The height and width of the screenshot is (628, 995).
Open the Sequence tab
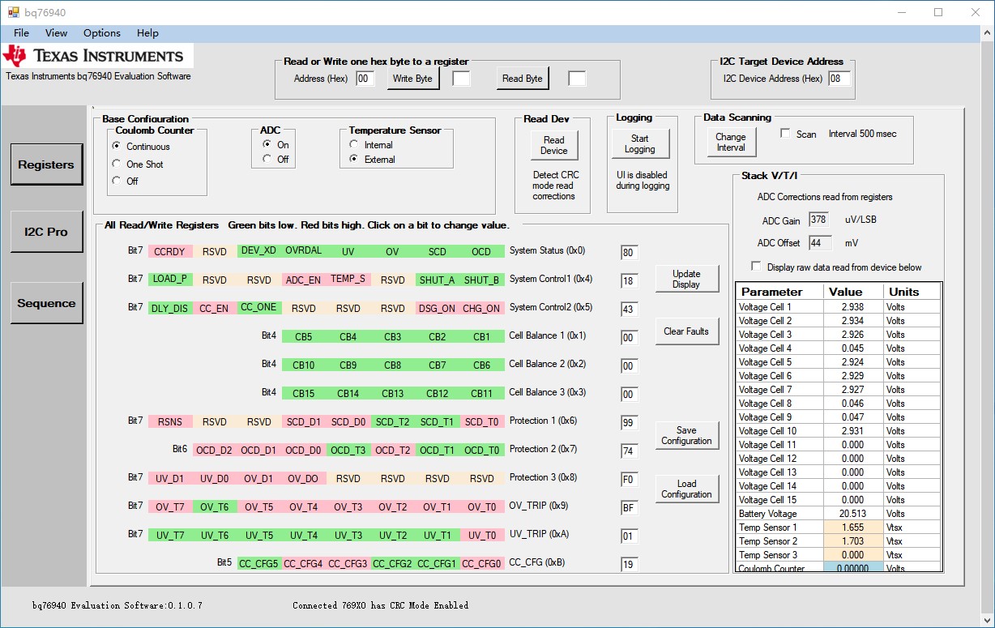(46, 303)
